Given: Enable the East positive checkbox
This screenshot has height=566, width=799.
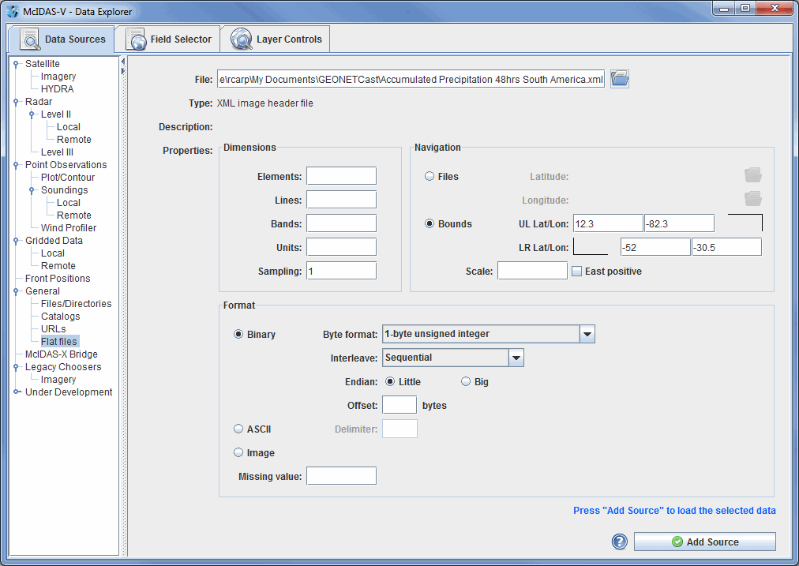Looking at the screenshot, I should tap(576, 272).
